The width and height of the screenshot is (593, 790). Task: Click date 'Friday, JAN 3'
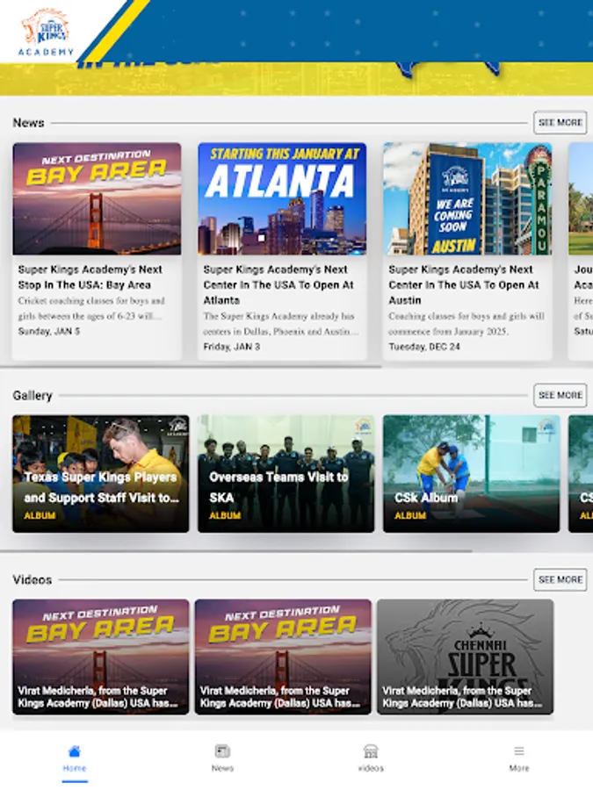231,347
